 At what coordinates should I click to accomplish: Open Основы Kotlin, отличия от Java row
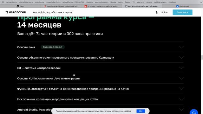100,78
